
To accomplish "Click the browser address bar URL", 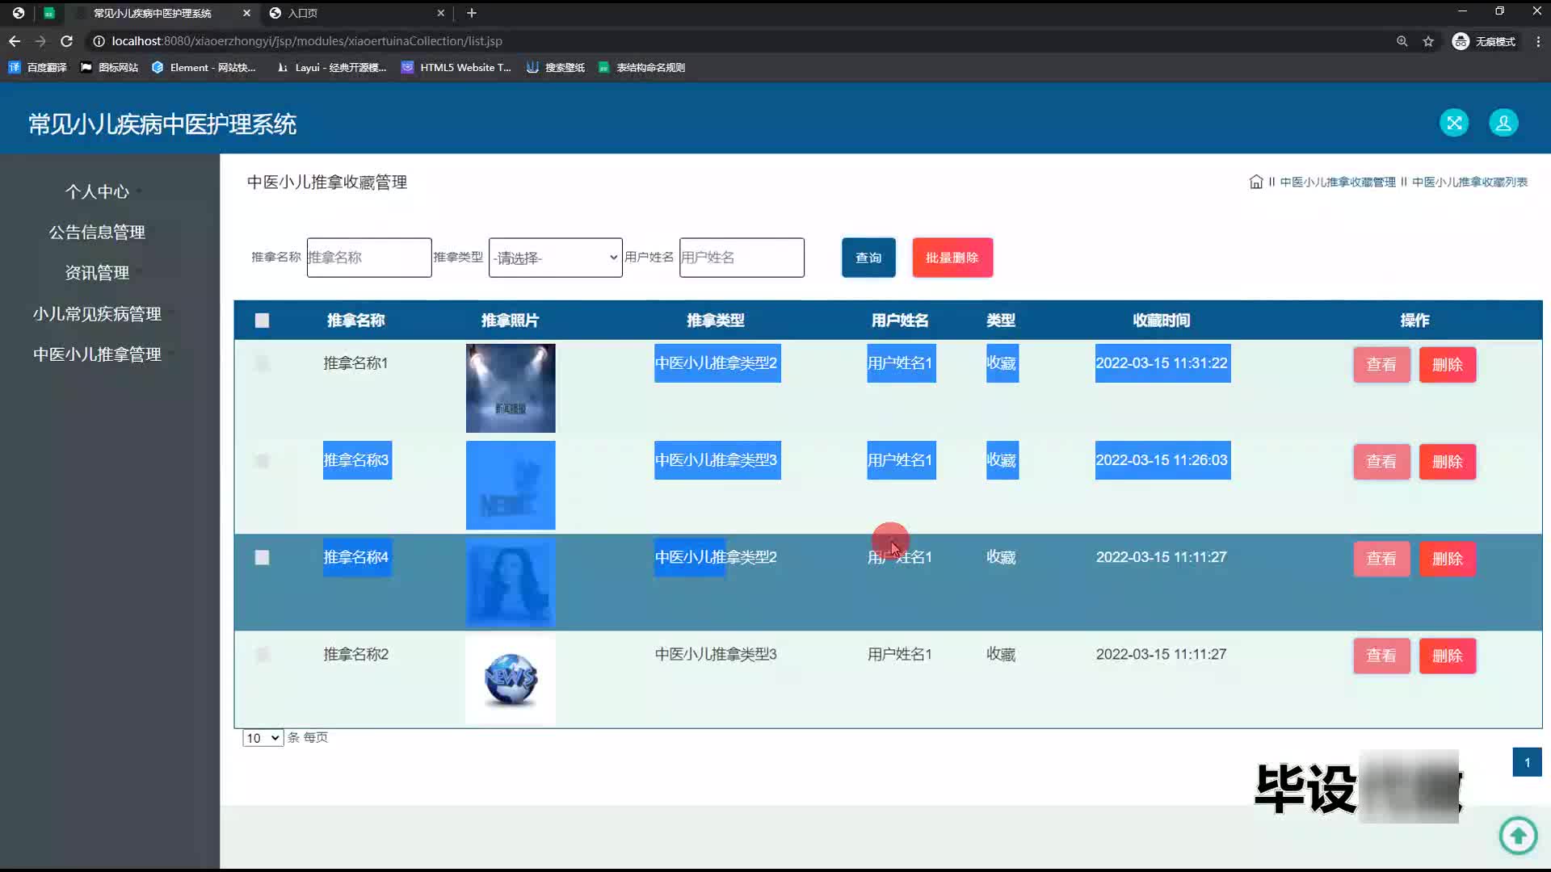I will point(307,41).
